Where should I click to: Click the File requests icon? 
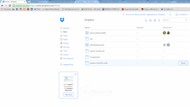click(x=61, y=58)
